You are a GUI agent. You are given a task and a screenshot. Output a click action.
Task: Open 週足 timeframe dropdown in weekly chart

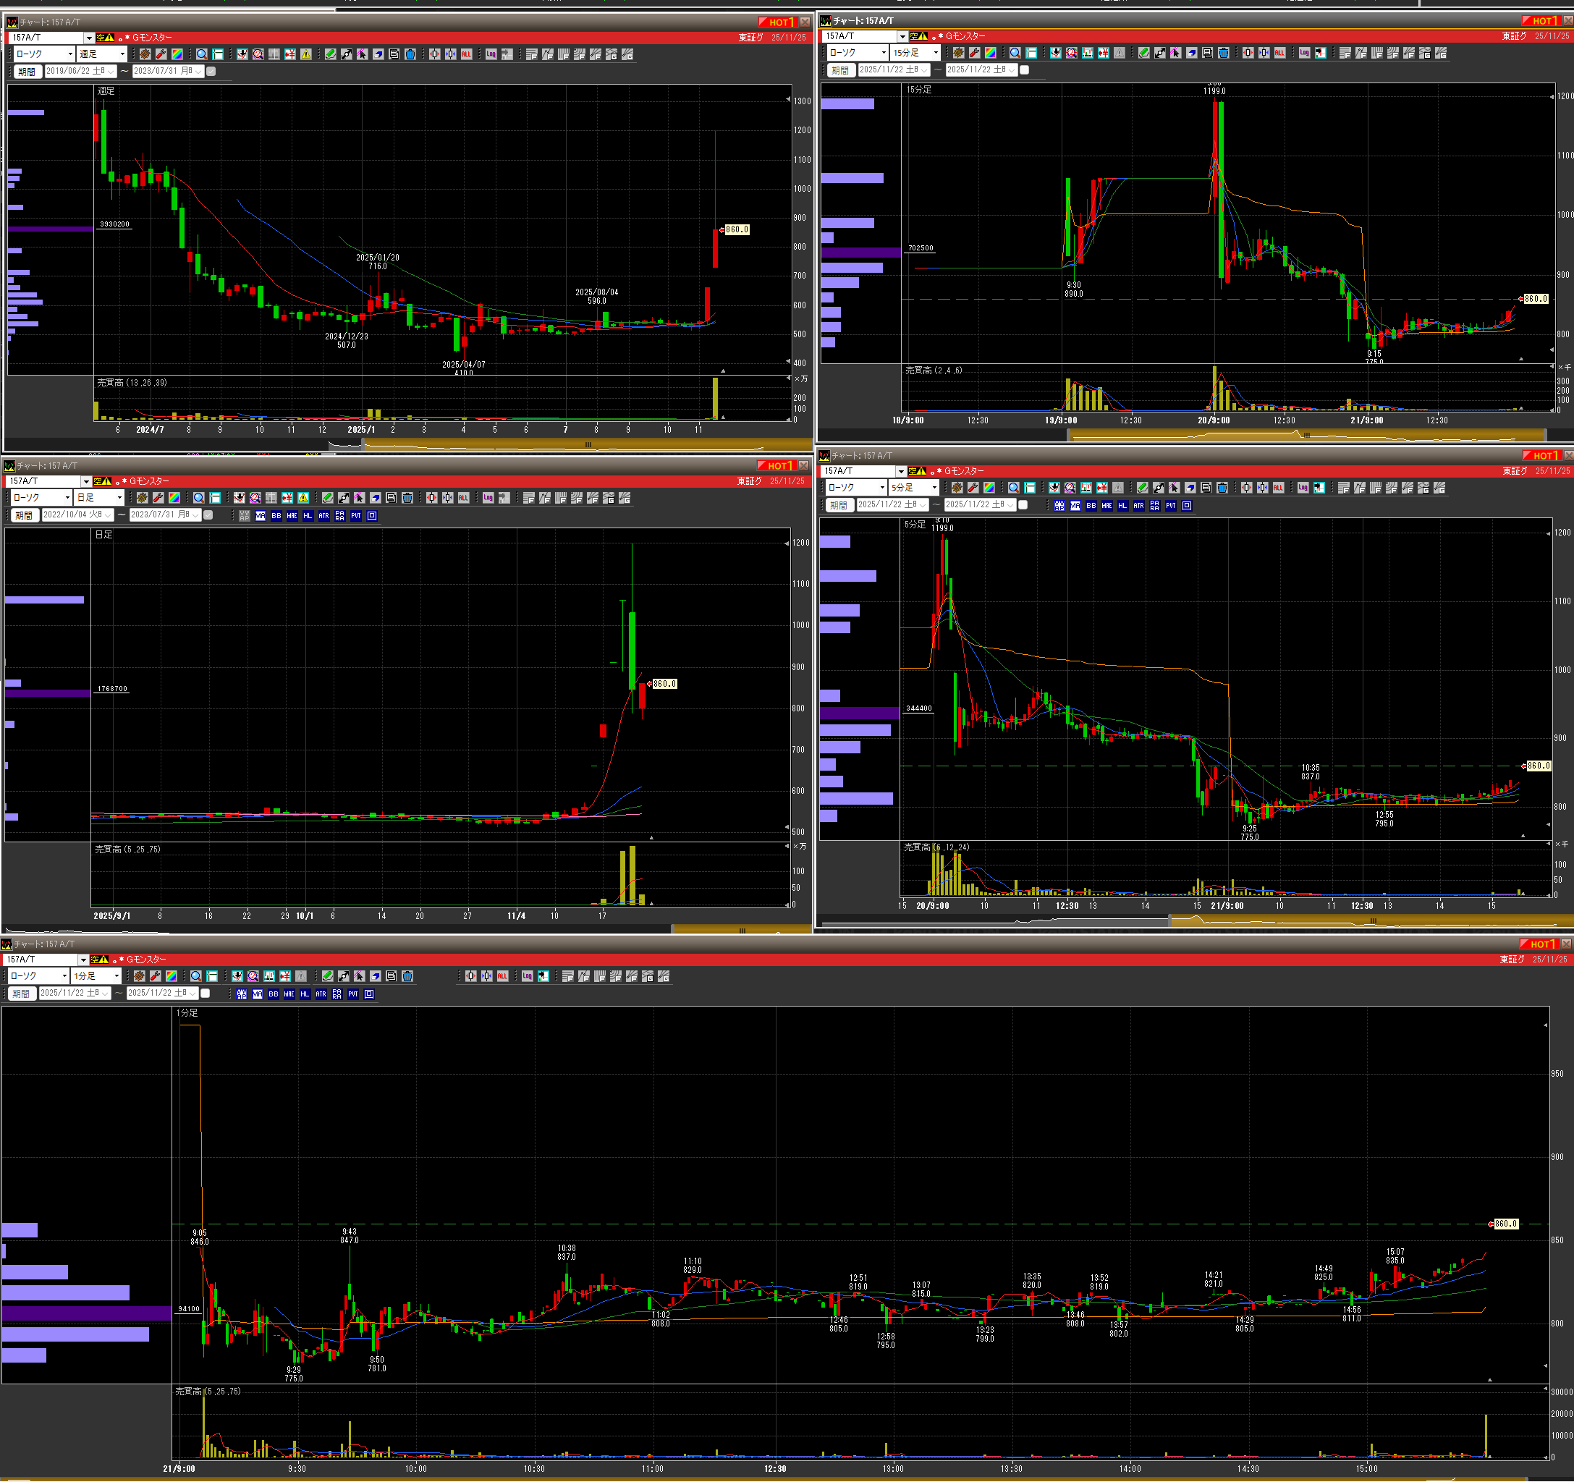[x=122, y=54]
